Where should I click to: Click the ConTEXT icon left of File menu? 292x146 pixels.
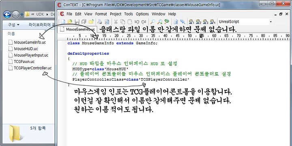coord(62,14)
